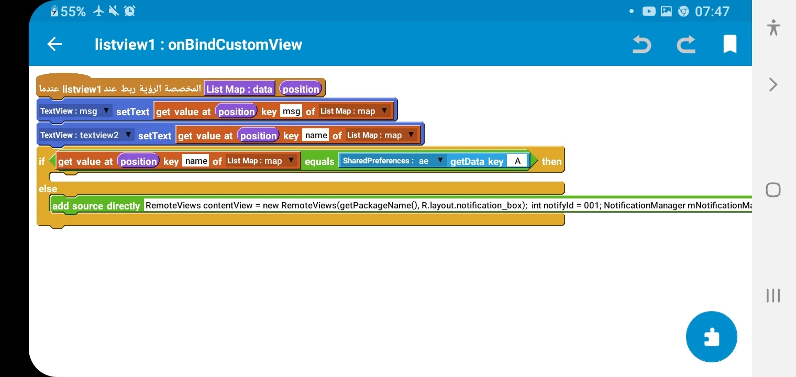Open List Map dropdown in textview2 row
This screenshot has width=796, height=377.
pos(381,135)
